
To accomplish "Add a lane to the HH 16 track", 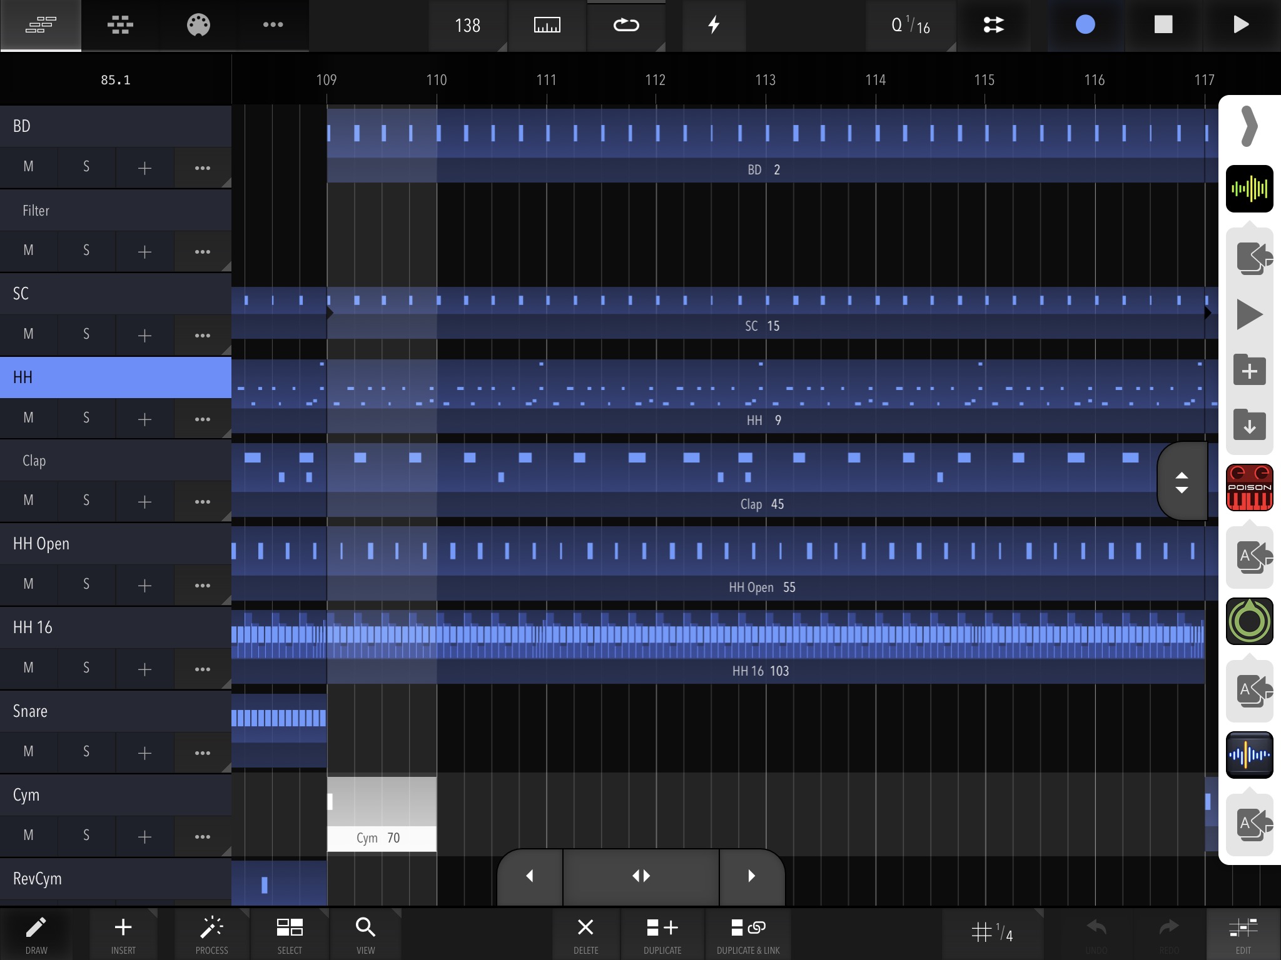I will tap(144, 669).
